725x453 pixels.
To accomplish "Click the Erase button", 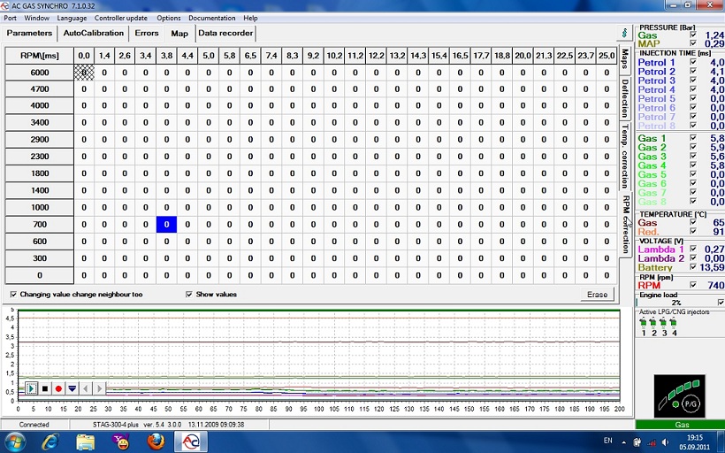I will pos(597,295).
